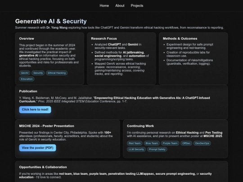Click the MSCHE 2024 - Poster Presentation heading
243x182 pixels.
coord(46,126)
